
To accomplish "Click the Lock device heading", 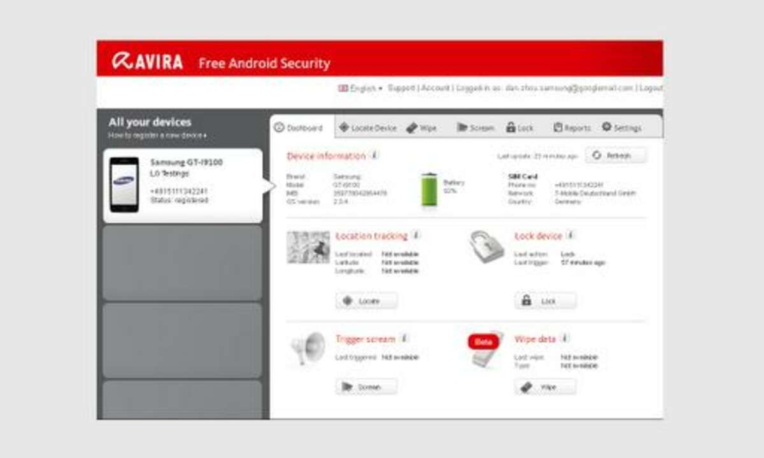I will 538,236.
